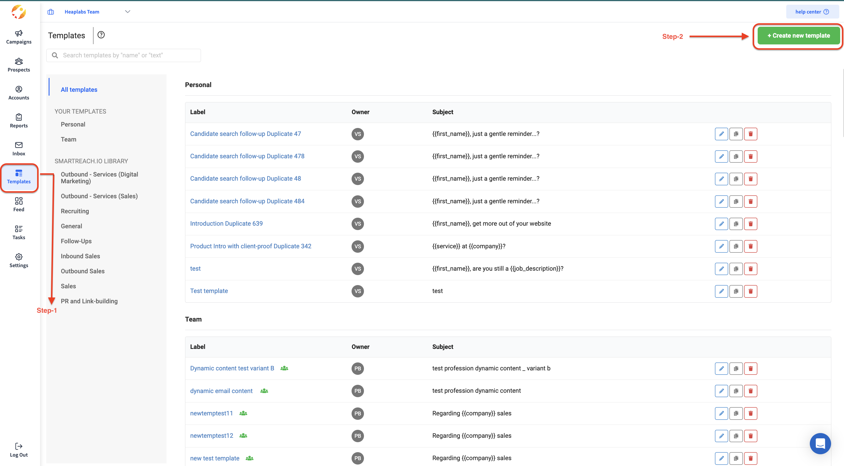Open the chat support bubble
The image size is (844, 466).
tap(820, 443)
